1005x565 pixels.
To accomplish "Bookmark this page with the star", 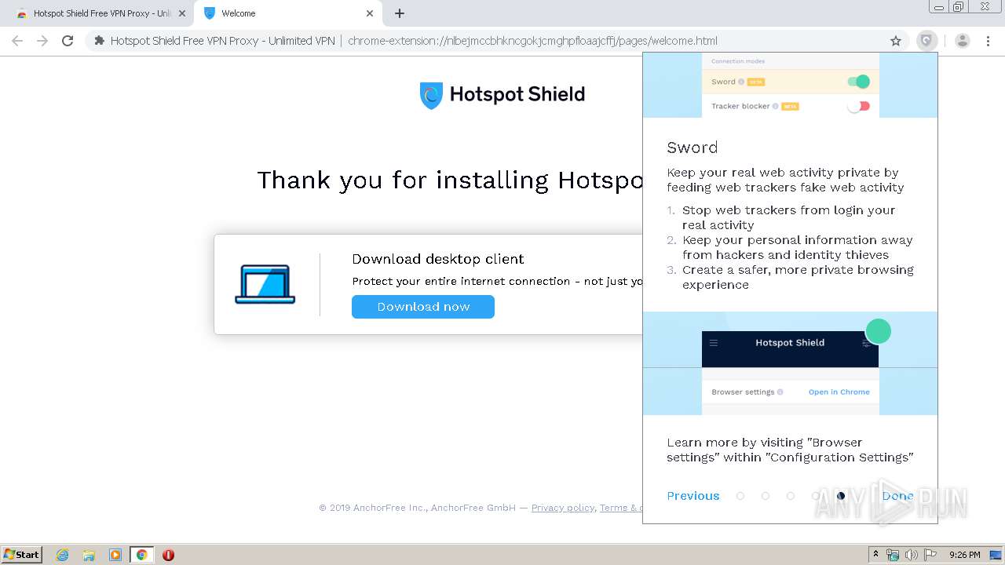I will pos(896,41).
